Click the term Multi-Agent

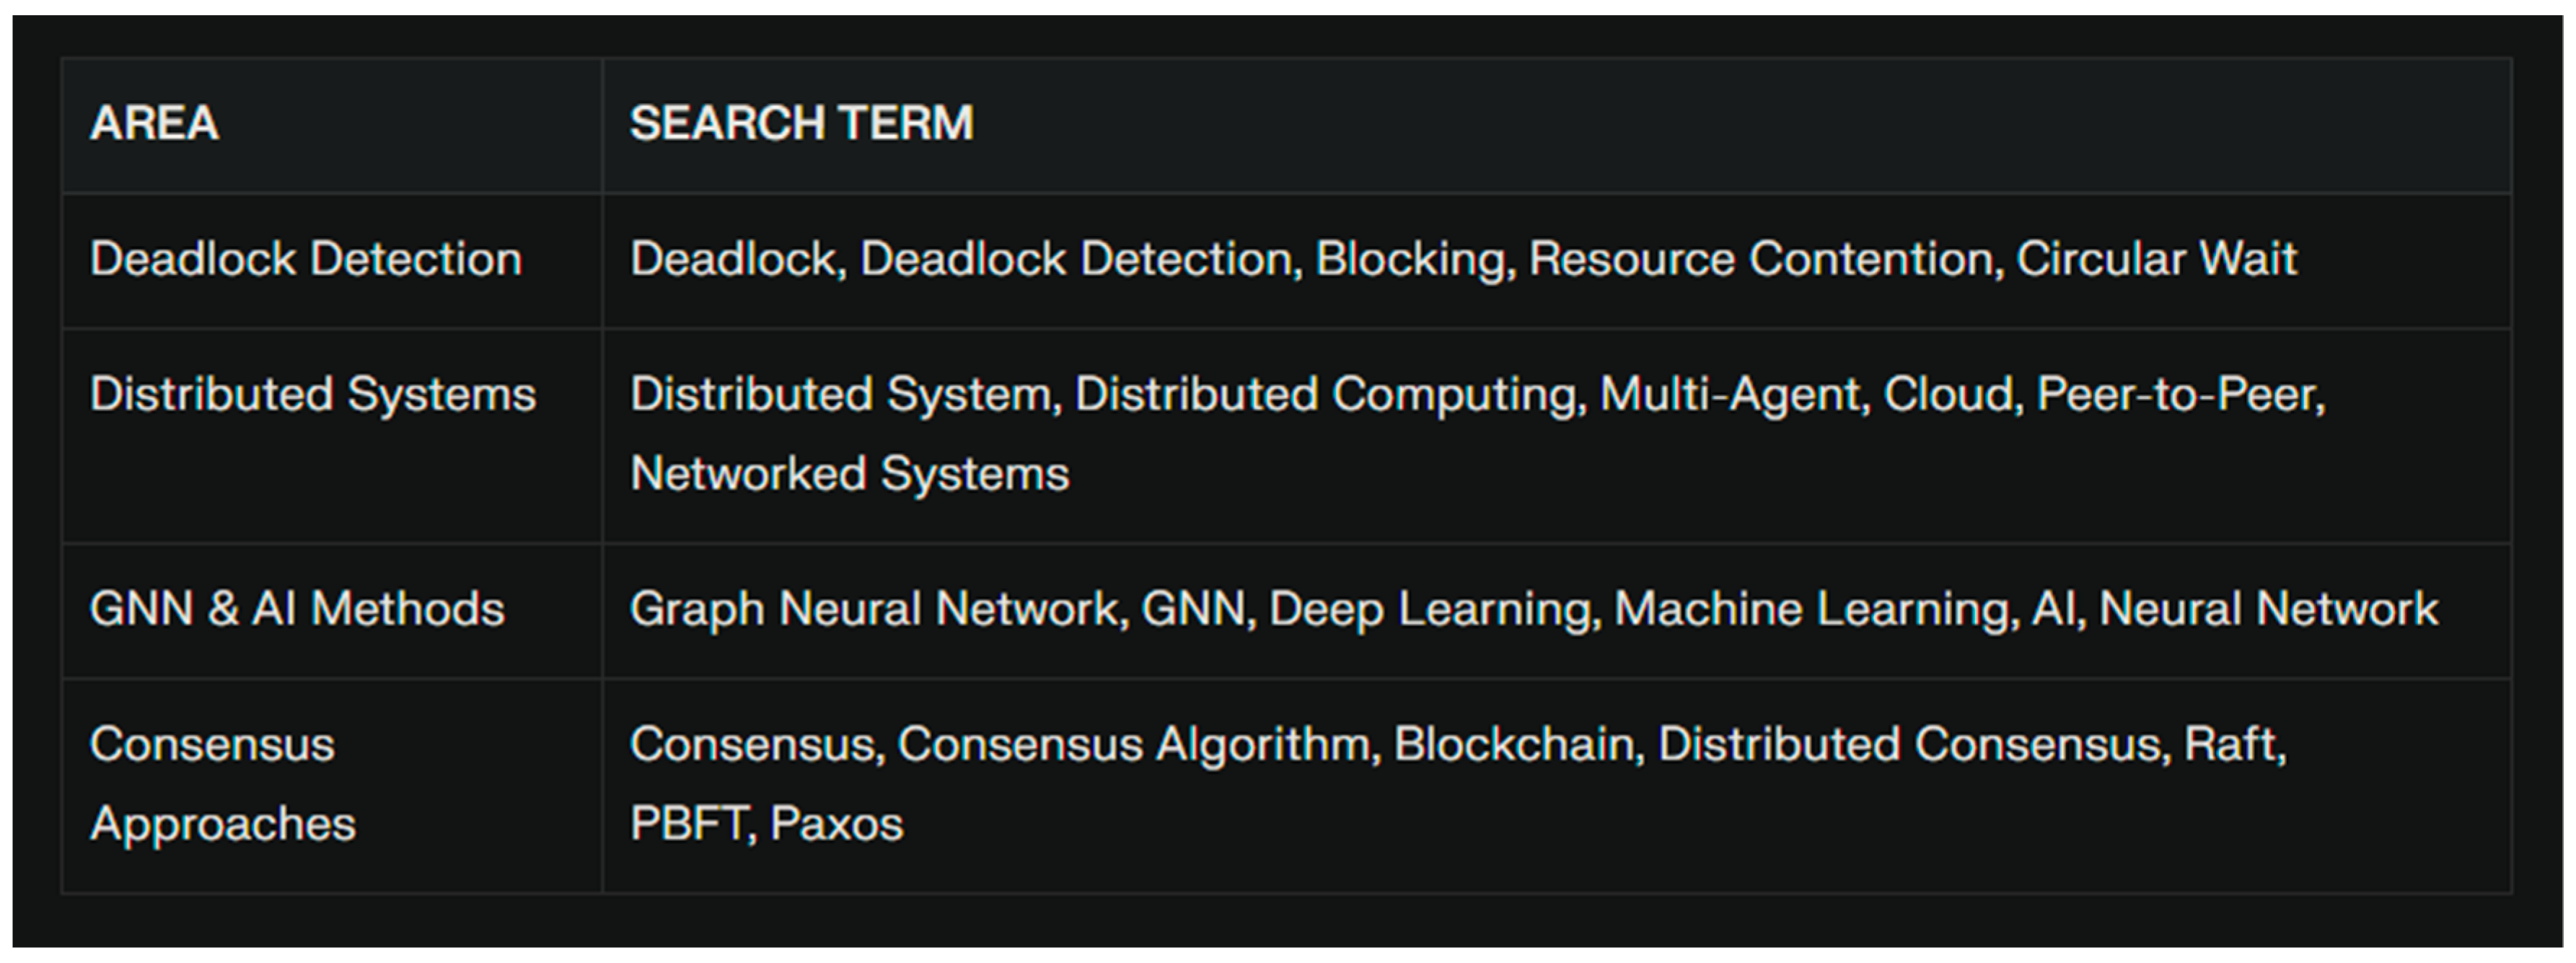click(x=1732, y=394)
